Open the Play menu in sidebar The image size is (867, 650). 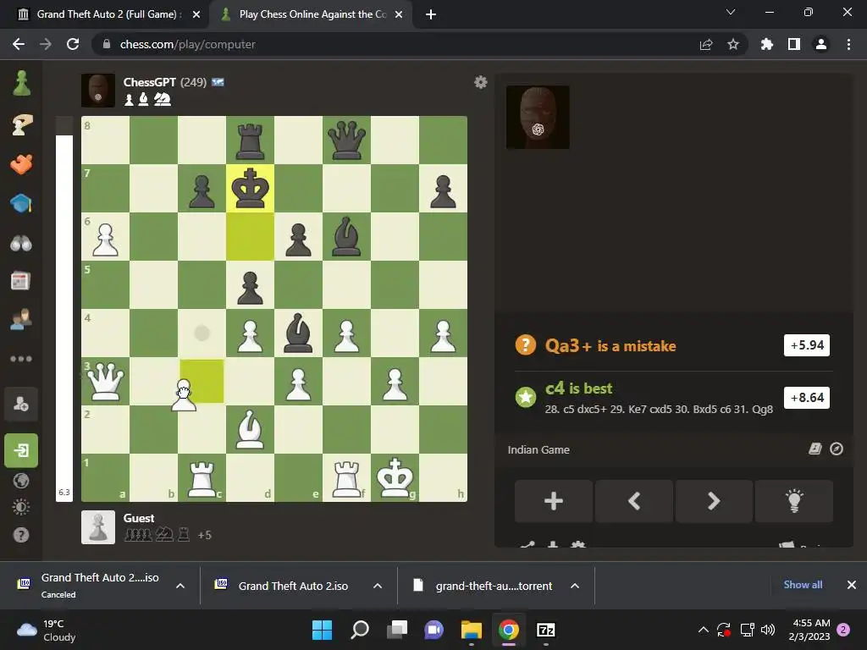point(21,124)
